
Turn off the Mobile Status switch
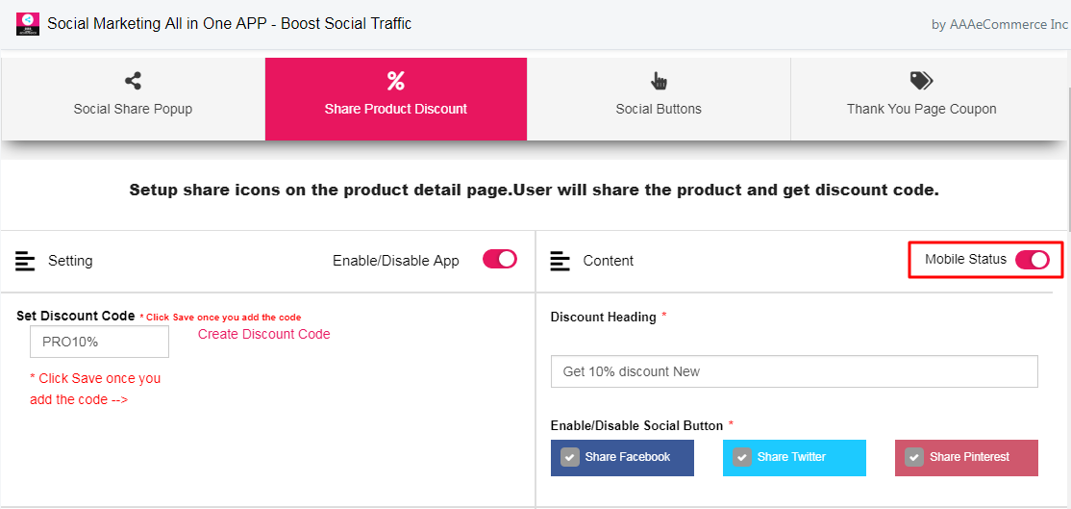[1033, 260]
